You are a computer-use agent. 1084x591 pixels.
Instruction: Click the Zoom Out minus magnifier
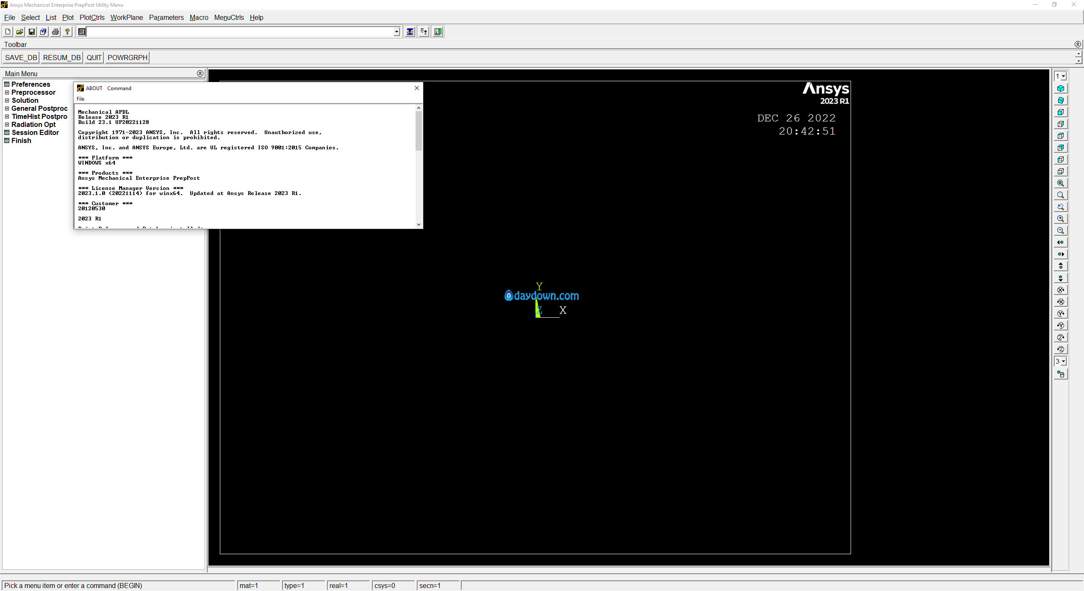click(1061, 231)
